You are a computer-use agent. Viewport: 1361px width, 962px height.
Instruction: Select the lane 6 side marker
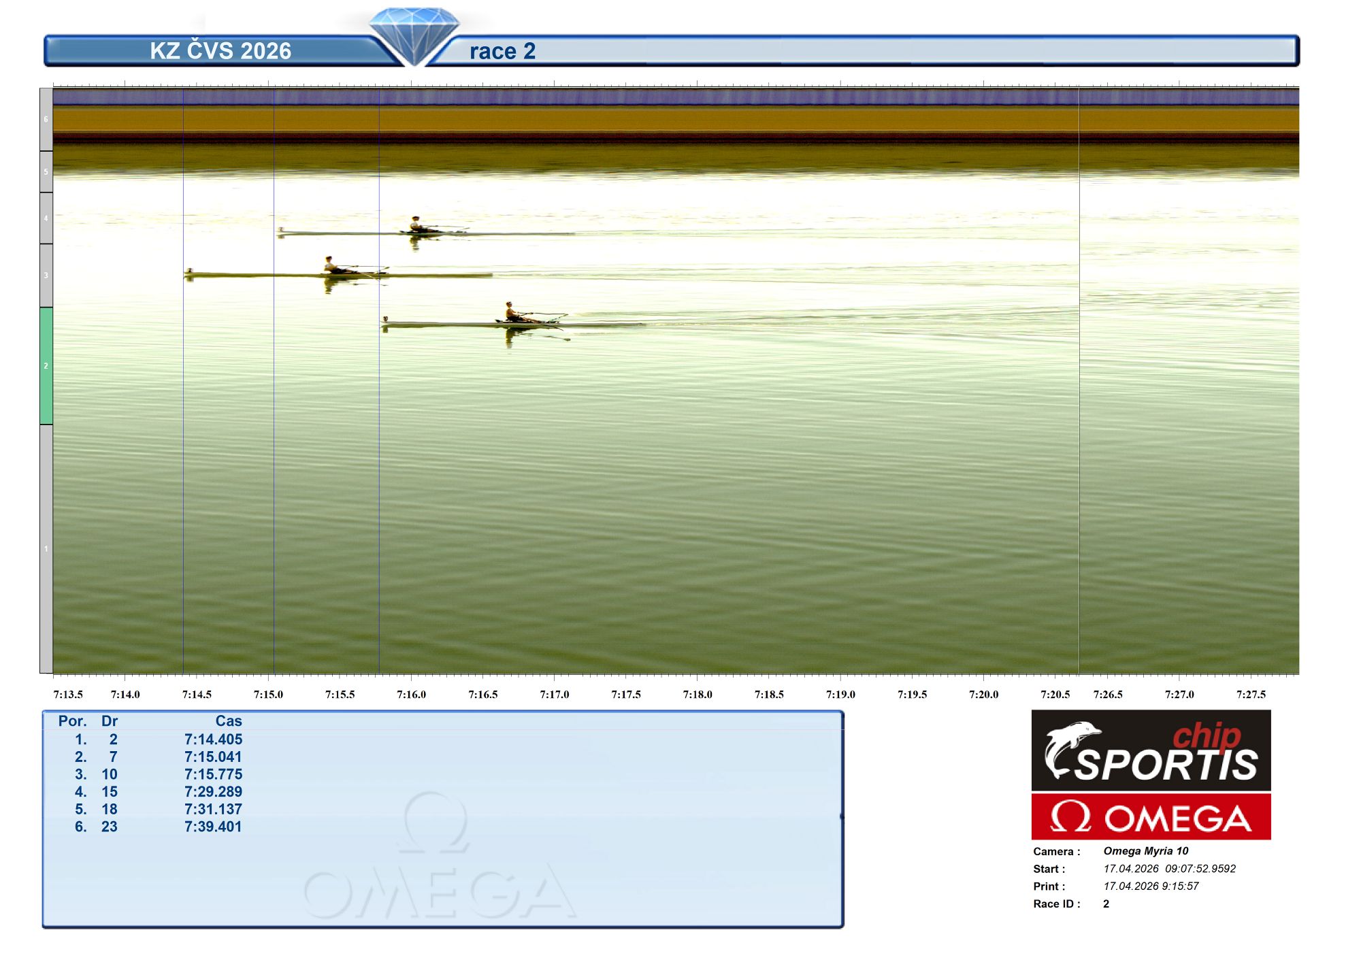[x=46, y=120]
